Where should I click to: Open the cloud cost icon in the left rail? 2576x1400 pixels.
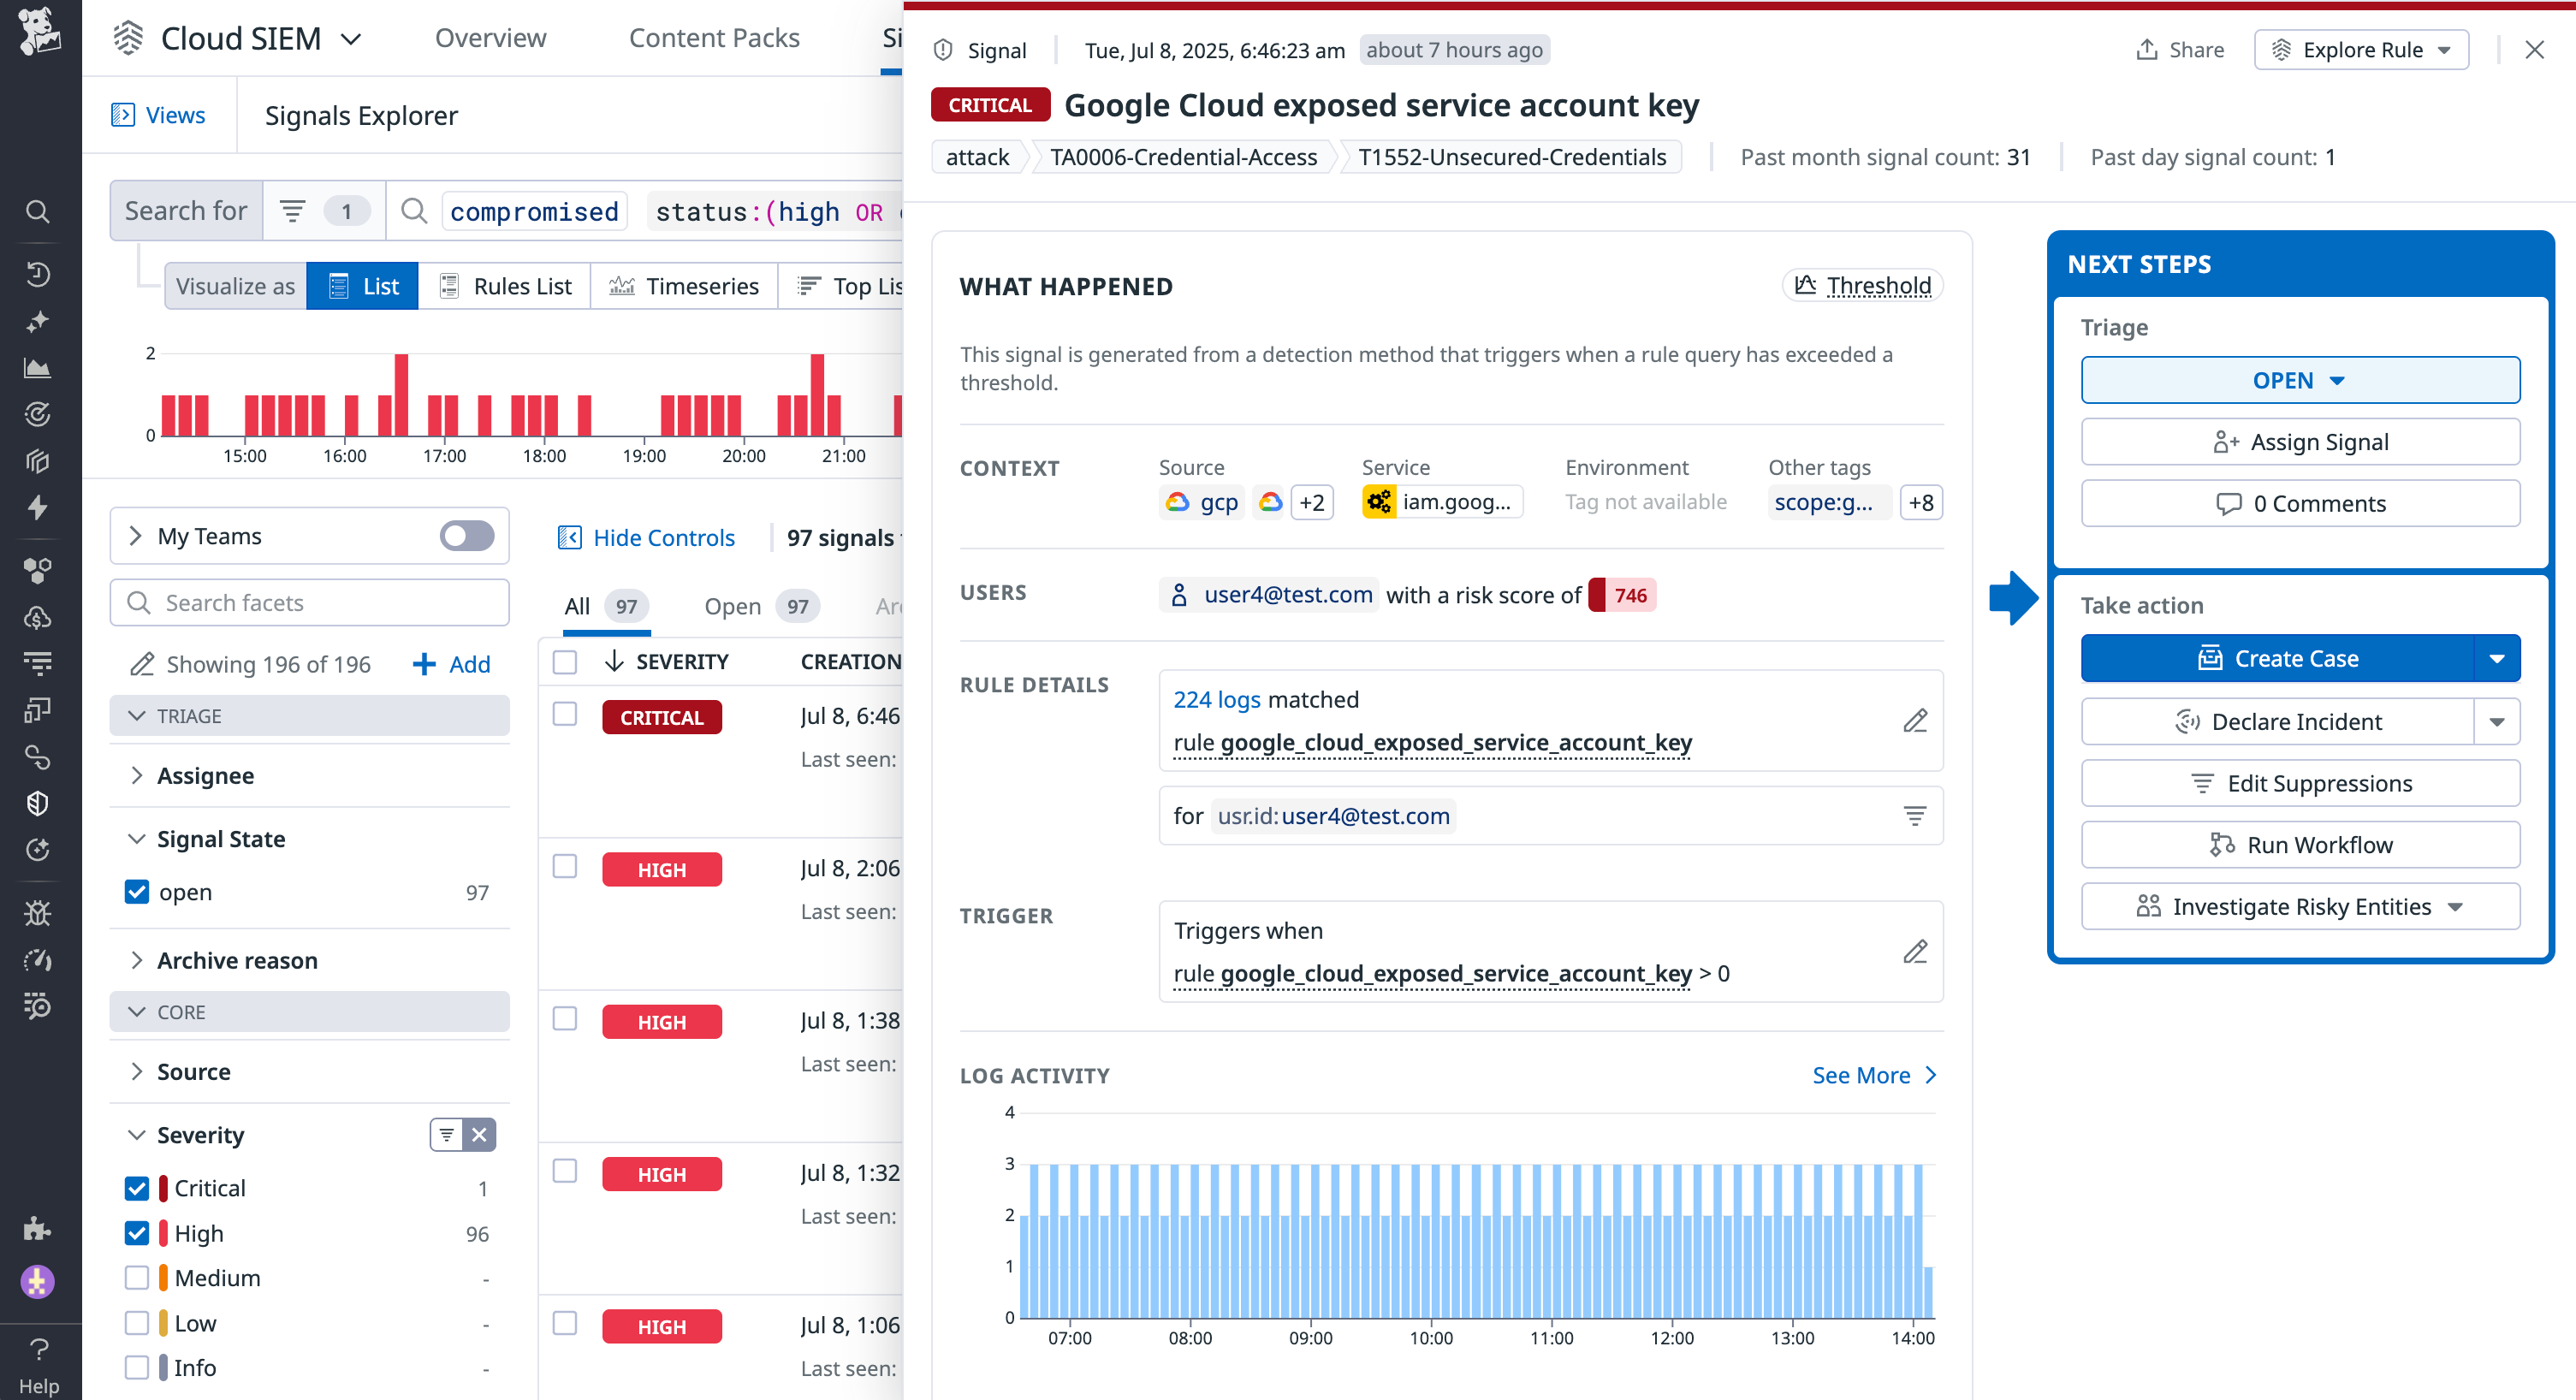click(38, 617)
